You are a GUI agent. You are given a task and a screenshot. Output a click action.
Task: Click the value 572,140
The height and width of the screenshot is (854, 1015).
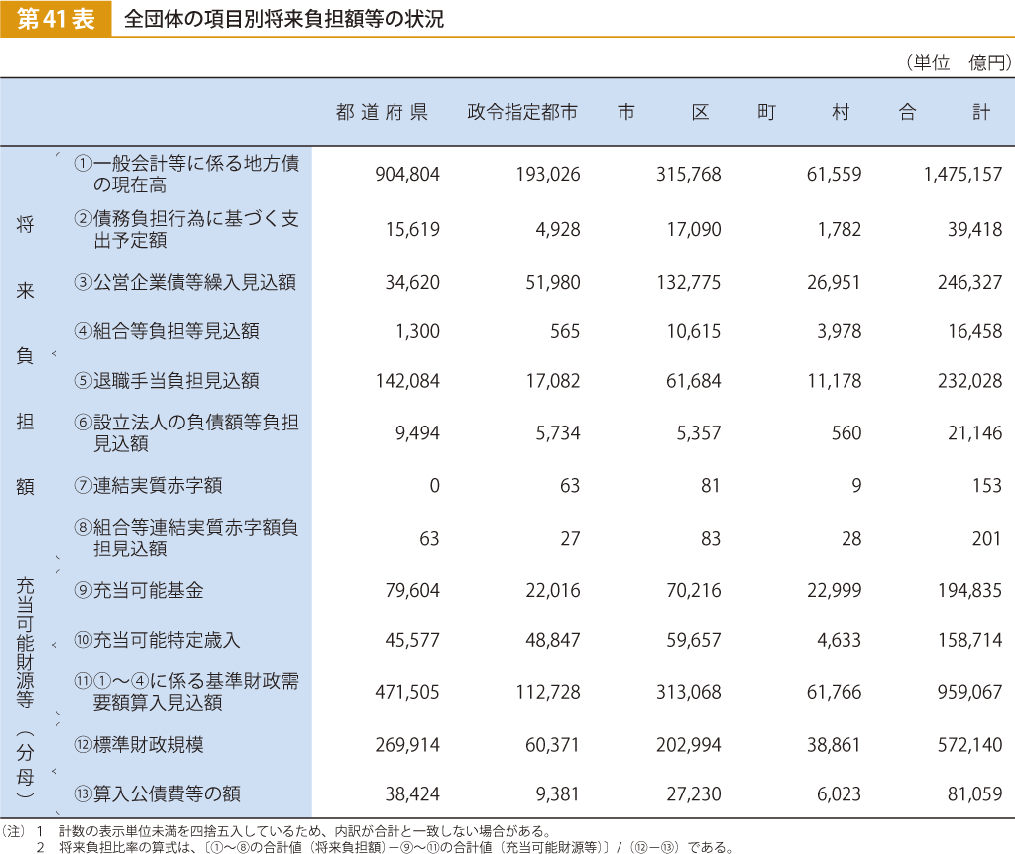[969, 745]
